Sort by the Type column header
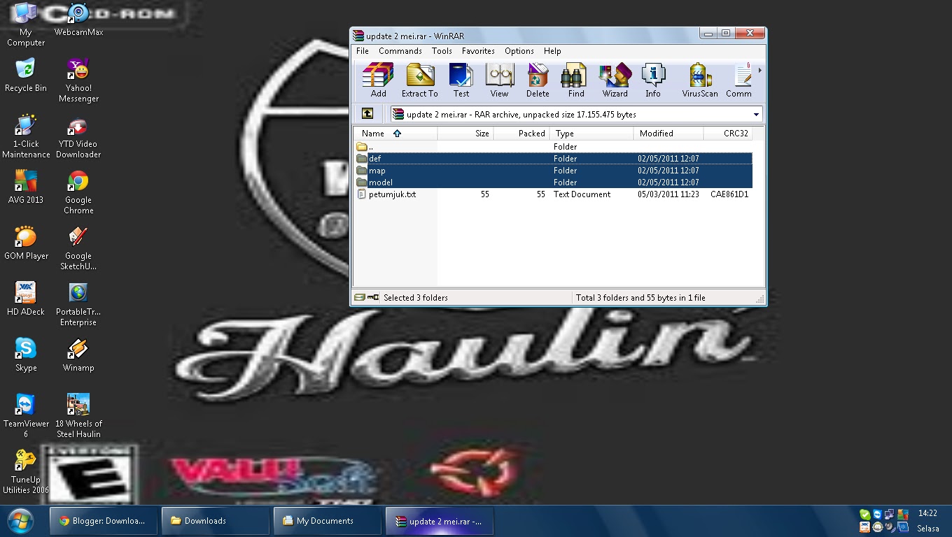The height and width of the screenshot is (537, 952). coord(591,134)
